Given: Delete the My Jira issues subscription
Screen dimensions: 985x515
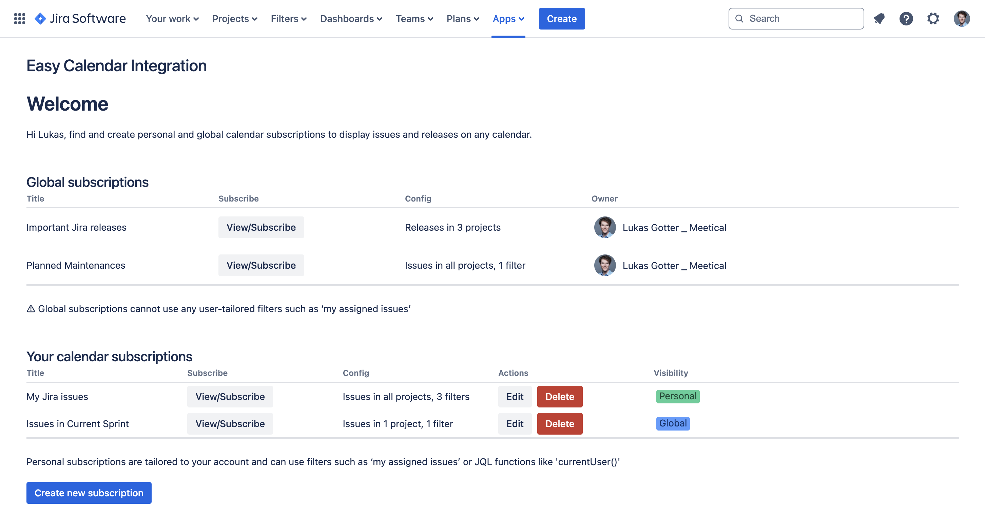Looking at the screenshot, I should pos(560,397).
